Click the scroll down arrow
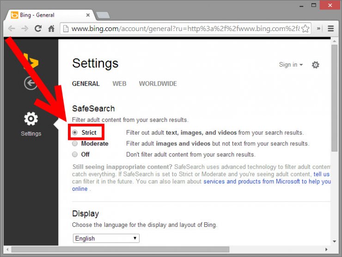Viewport: 342px width, 257px height. point(334,241)
